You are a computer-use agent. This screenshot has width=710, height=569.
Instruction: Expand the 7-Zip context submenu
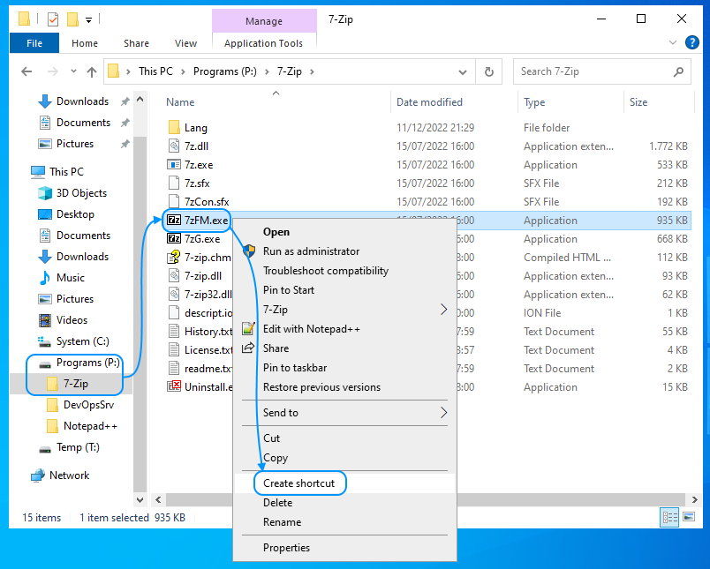point(443,310)
